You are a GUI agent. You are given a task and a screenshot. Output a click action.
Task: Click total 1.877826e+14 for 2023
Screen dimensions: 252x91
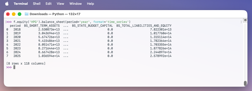(161, 48)
